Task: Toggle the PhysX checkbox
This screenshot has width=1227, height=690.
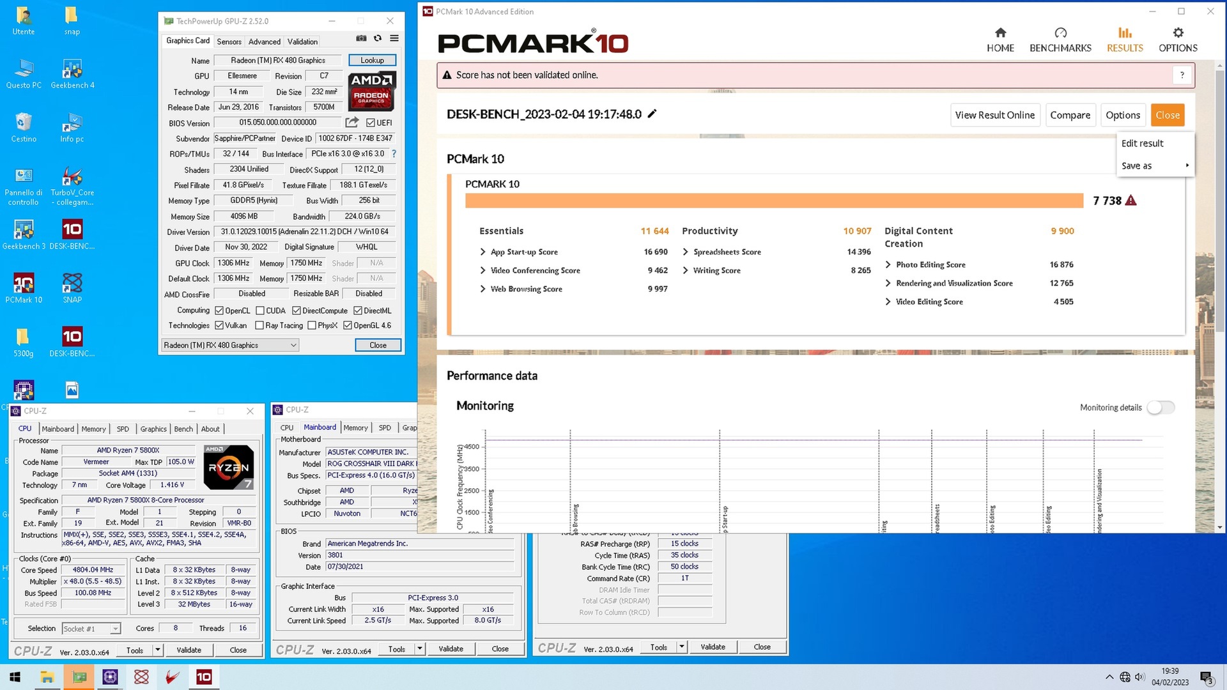Action: (312, 325)
